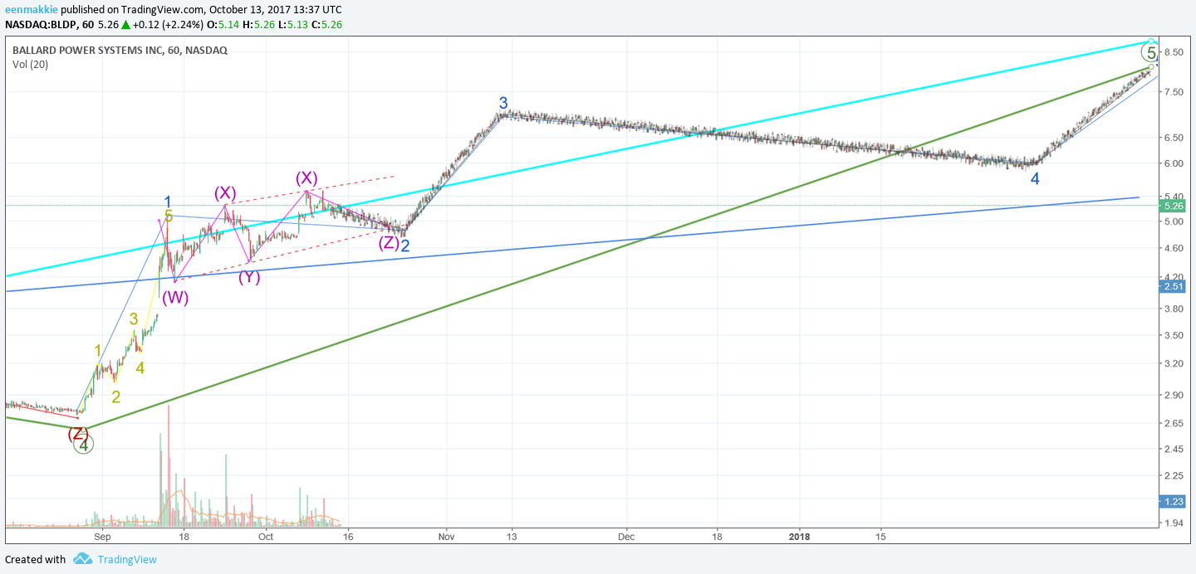The width and height of the screenshot is (1196, 574).
Task: Click the 5.40 price axis value
Action: tap(1175, 197)
